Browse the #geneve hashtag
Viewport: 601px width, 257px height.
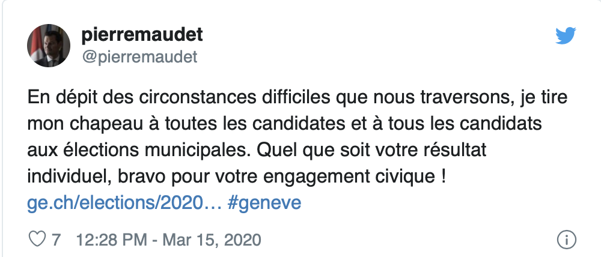coord(264,202)
